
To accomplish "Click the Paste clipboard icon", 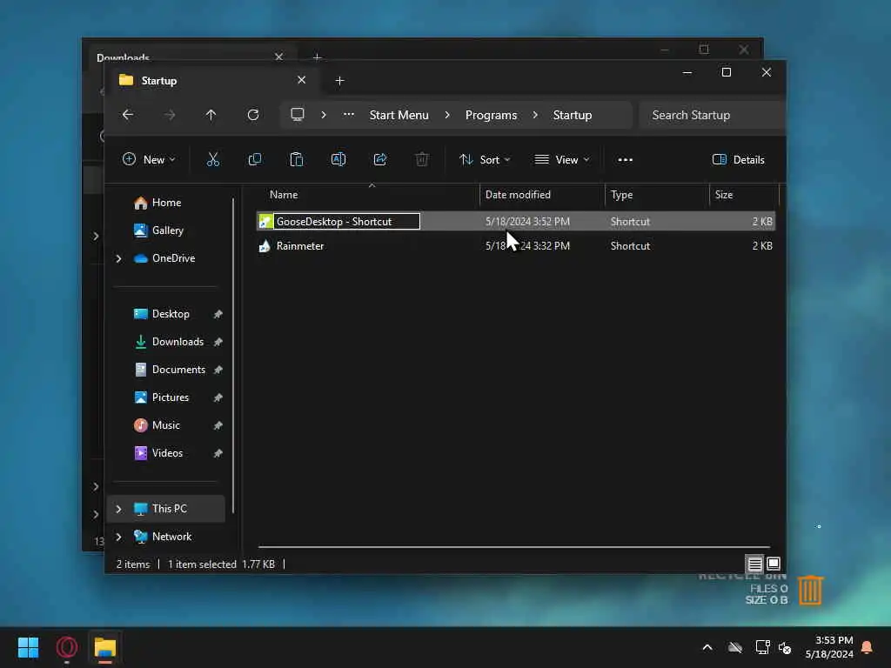I will [296, 160].
